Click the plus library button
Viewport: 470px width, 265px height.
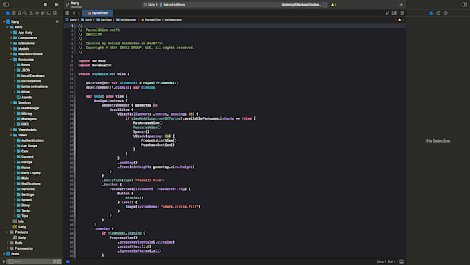(x=401, y=5)
